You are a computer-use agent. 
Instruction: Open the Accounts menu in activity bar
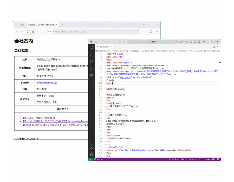92,147
